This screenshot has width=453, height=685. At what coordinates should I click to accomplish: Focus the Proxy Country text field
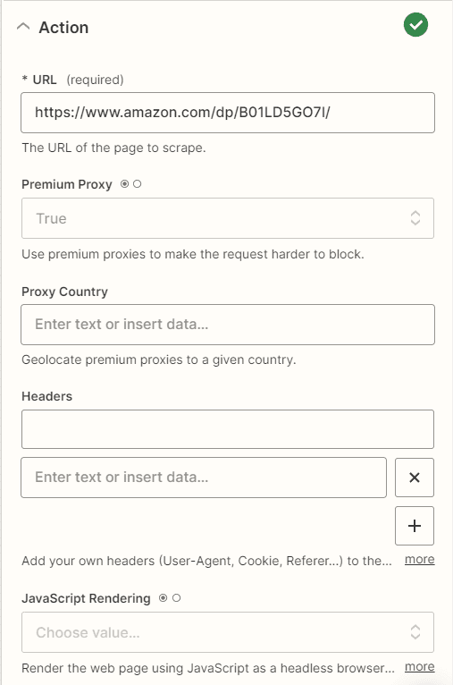228,325
